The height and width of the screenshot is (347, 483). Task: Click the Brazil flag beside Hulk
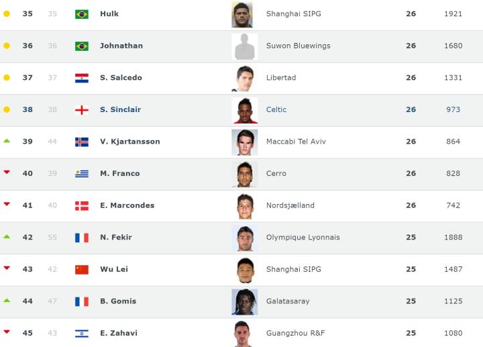pos(82,14)
